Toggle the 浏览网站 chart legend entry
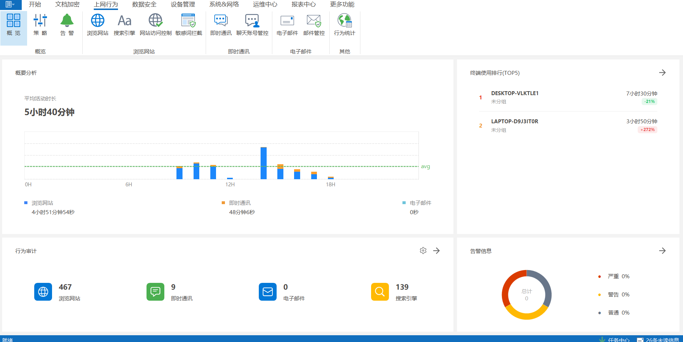Viewport: 683px width, 342px height. click(39, 203)
